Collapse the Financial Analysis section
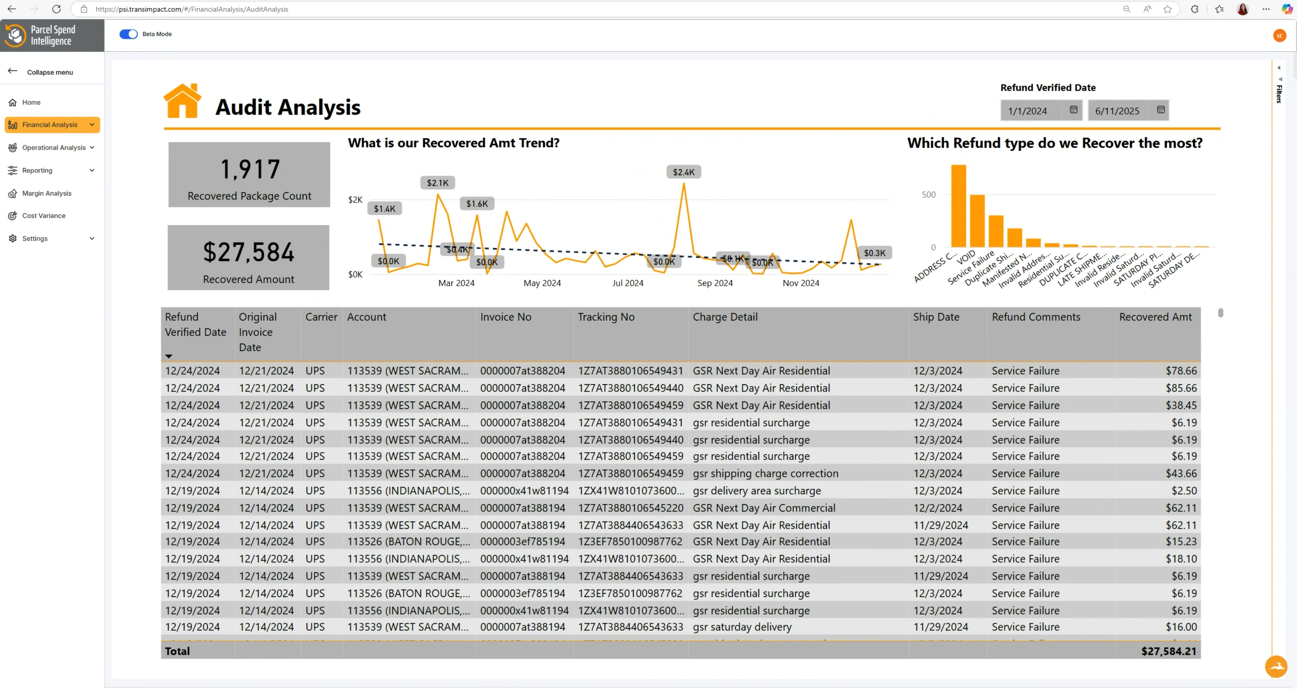This screenshot has height=689, width=1297. pyautogui.click(x=92, y=124)
